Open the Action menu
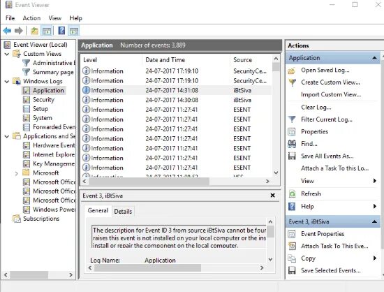The image size is (384, 292). (31, 18)
